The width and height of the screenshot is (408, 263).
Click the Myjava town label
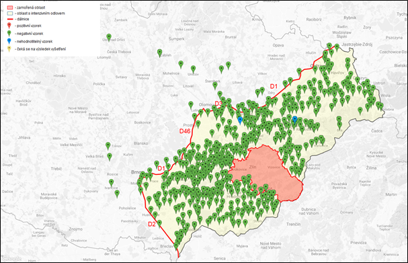[242, 246]
